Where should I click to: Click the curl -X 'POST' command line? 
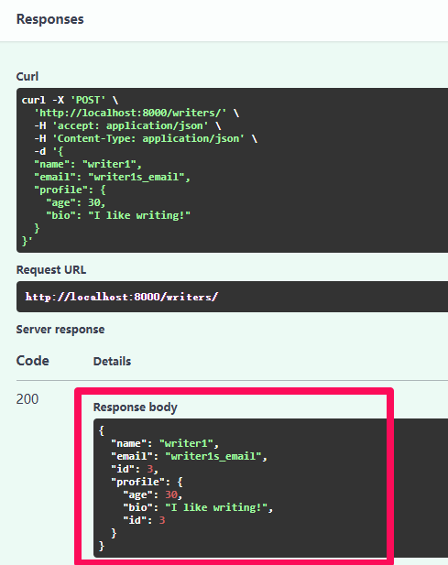coord(70,100)
